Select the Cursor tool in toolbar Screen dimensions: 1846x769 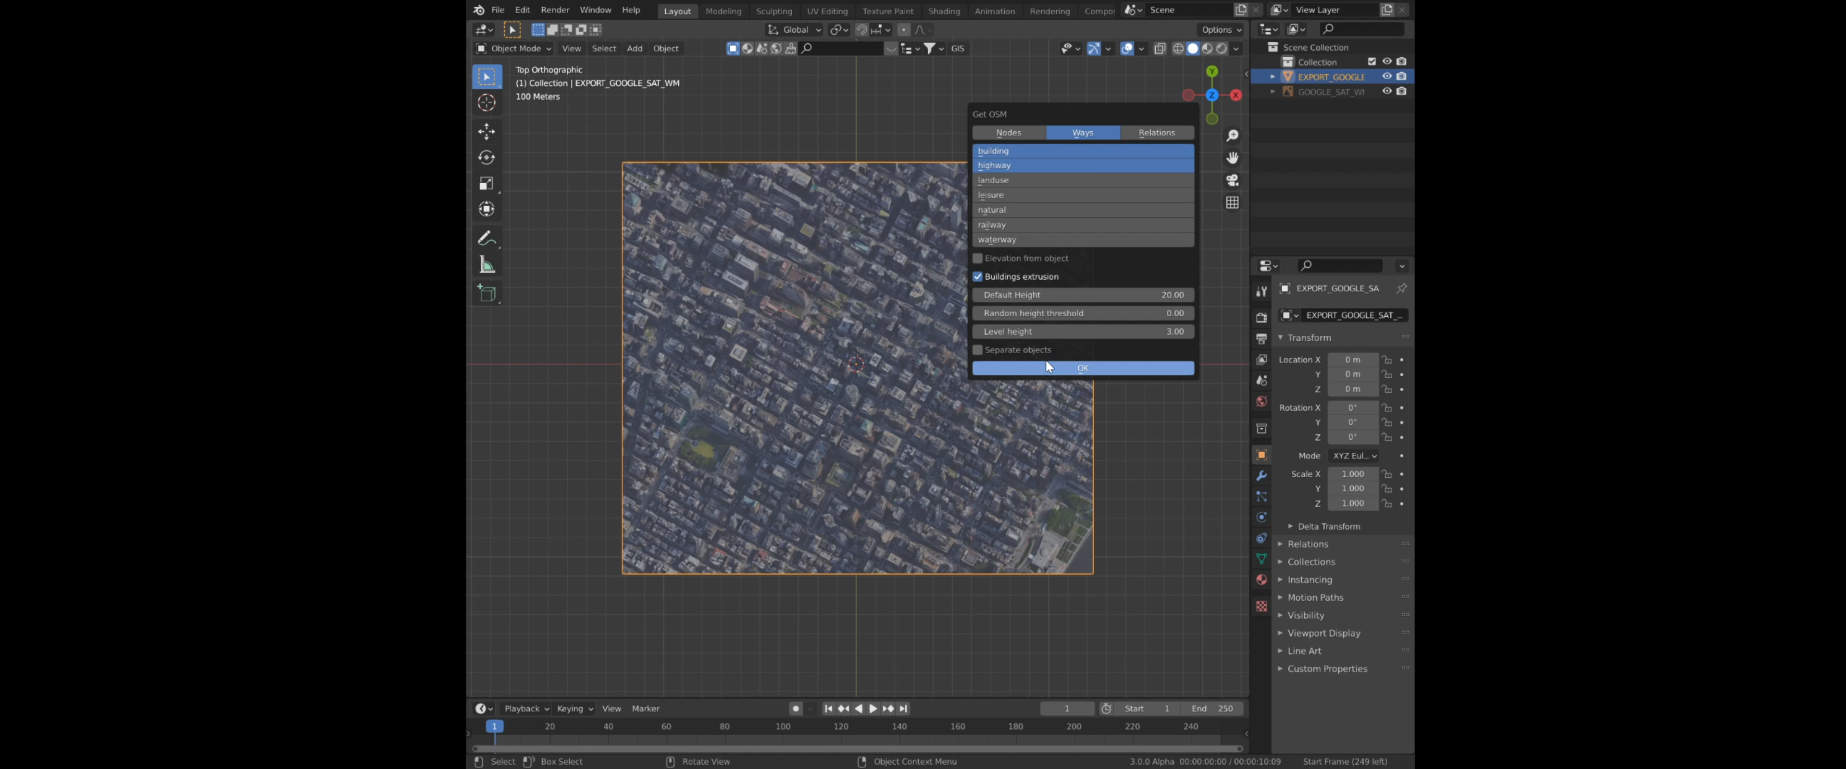pos(486,103)
